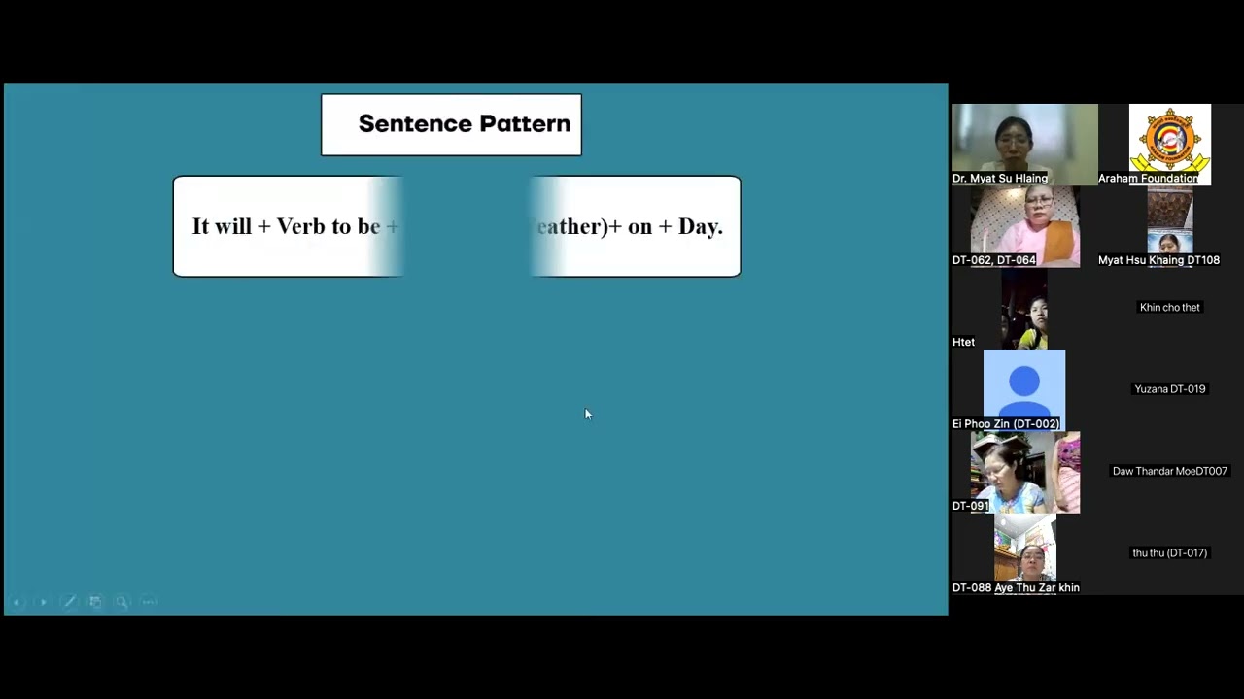Select Myat Hsu Khaing DT108 video tile
Image resolution: width=1244 pixels, height=699 pixels.
click(1169, 226)
